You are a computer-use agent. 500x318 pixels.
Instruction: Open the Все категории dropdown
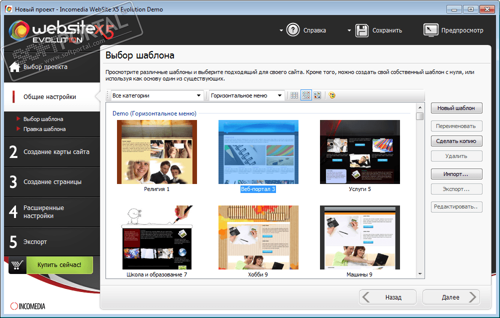(x=157, y=95)
